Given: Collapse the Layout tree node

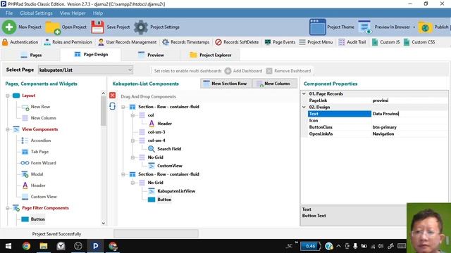Looking at the screenshot, I should (x=8, y=96).
